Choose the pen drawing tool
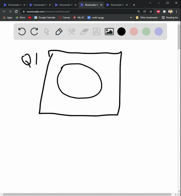The width and height of the screenshot is (181, 196). coord(59,32)
